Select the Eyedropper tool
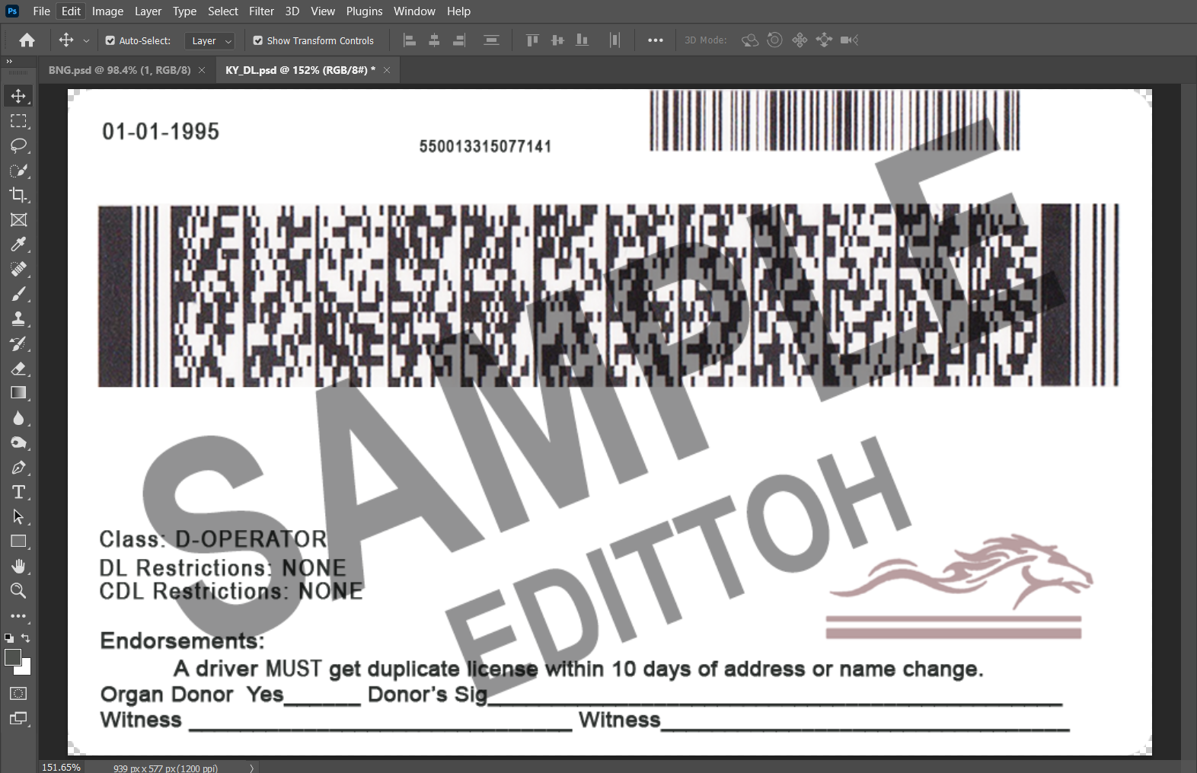The image size is (1197, 773). pos(18,244)
